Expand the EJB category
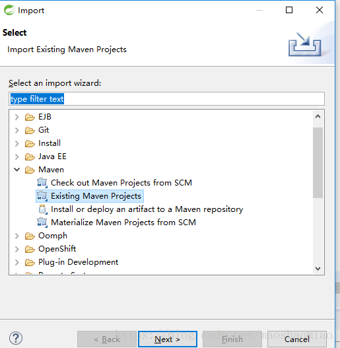The width and height of the screenshot is (340, 348). tap(17, 117)
